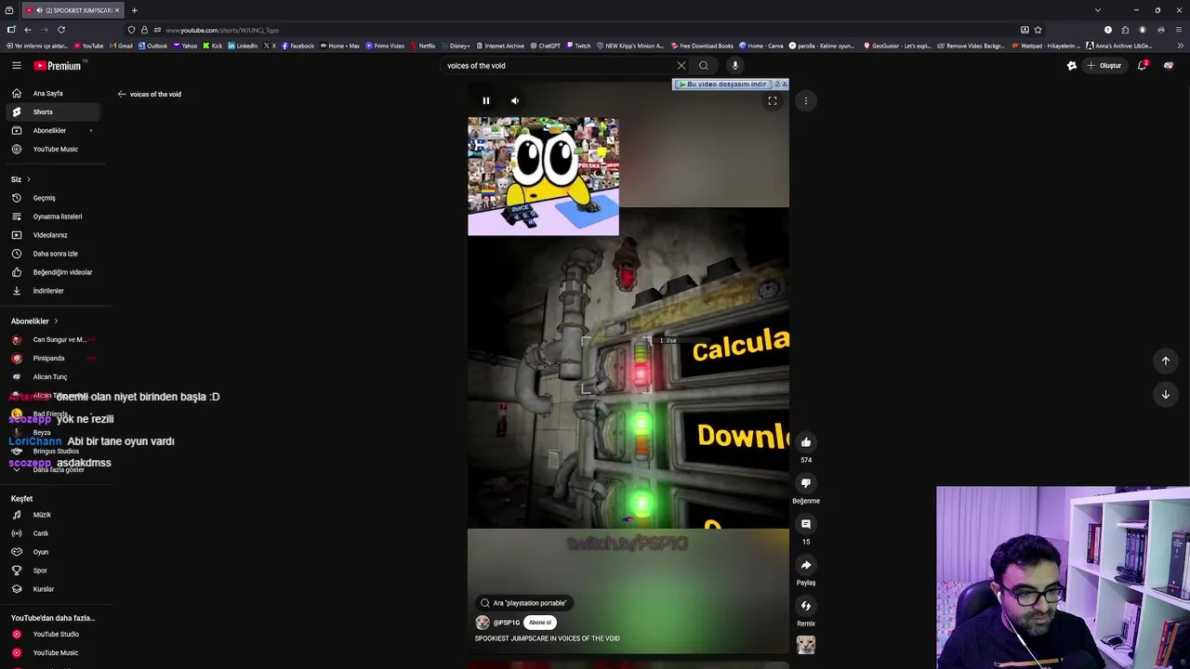Clear the search box with the X icon

point(681,65)
